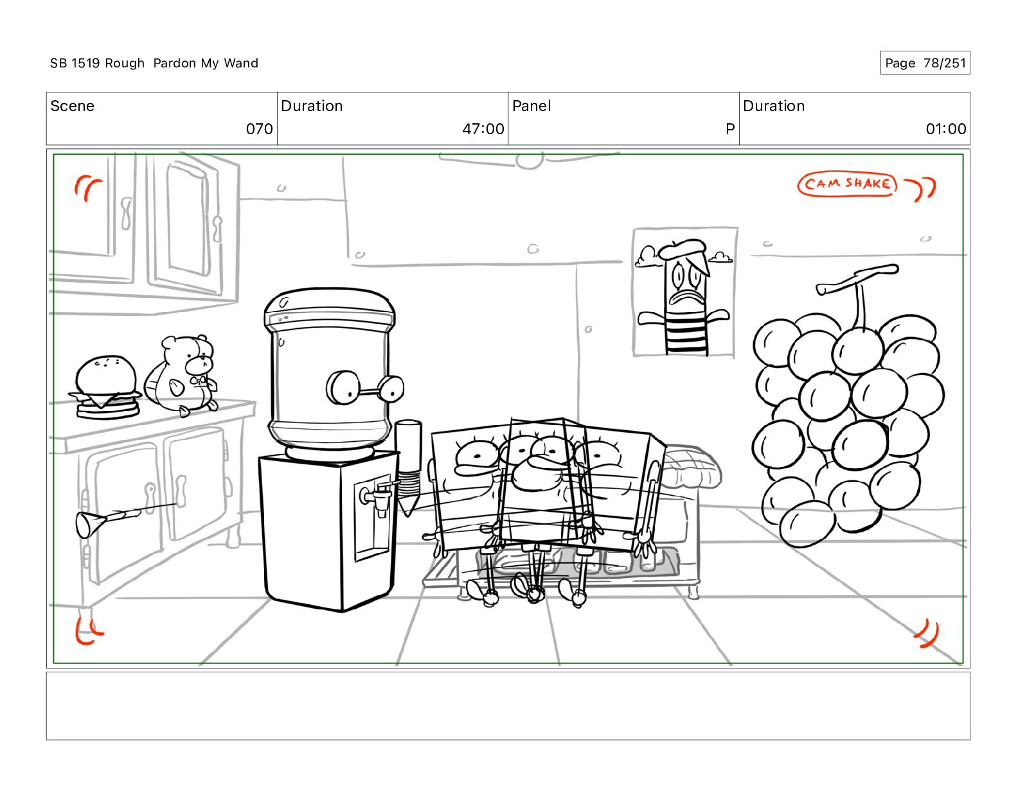1018x786 pixels.
Task: Click the 'Page 78/251' page indicator box
Action: coord(925,63)
